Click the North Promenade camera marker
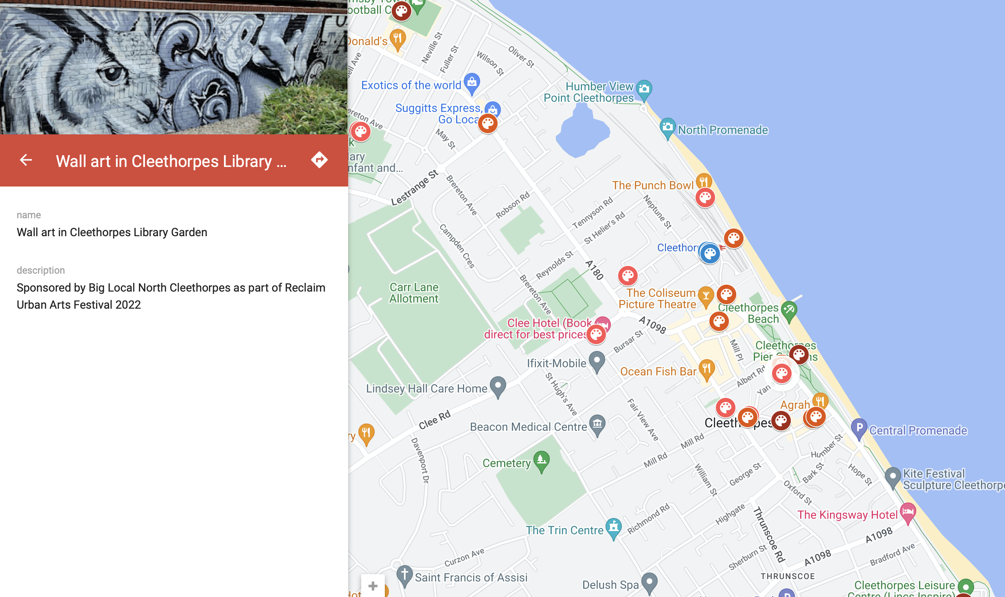The height and width of the screenshot is (597, 1005). (x=667, y=127)
